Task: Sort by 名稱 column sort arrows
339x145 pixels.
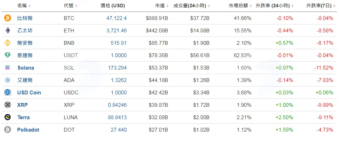Action: click(x=29, y=6)
